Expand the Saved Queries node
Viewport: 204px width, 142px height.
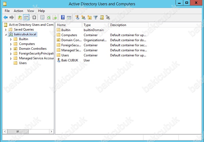coord(6,30)
